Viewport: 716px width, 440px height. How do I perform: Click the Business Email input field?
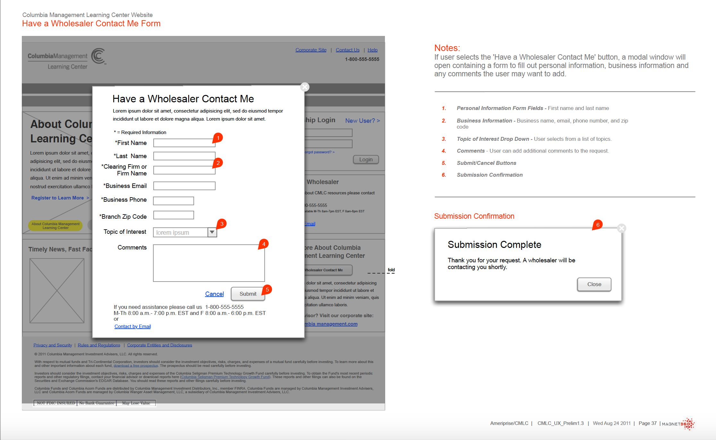click(184, 186)
